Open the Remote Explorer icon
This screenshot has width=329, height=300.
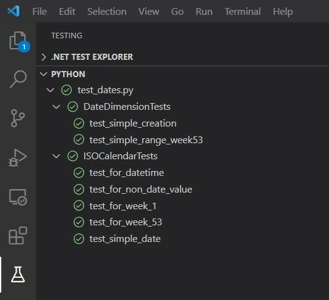pyautogui.click(x=18, y=197)
